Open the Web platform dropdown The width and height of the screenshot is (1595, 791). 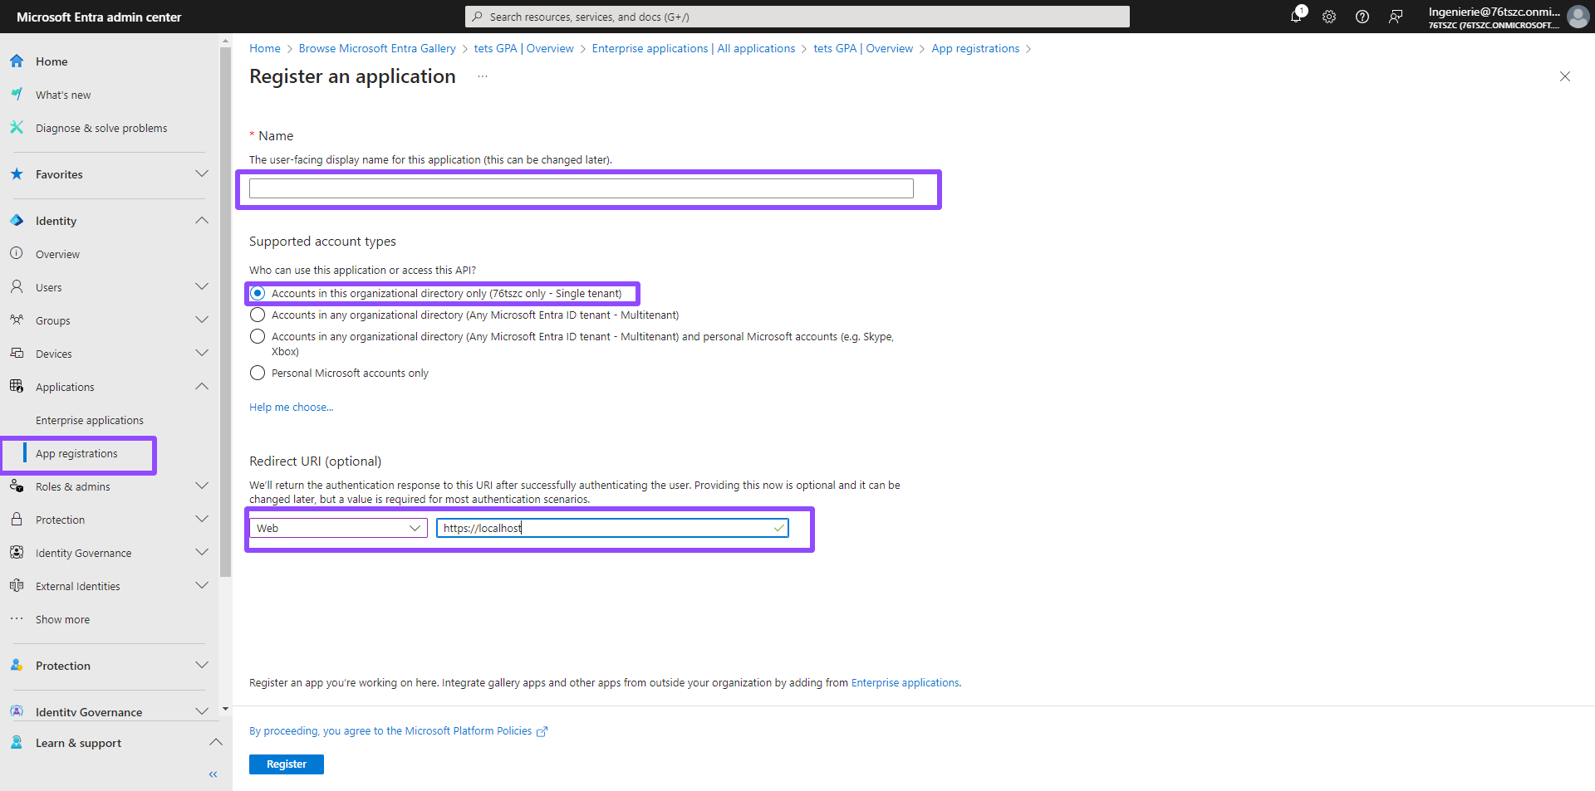coord(338,528)
